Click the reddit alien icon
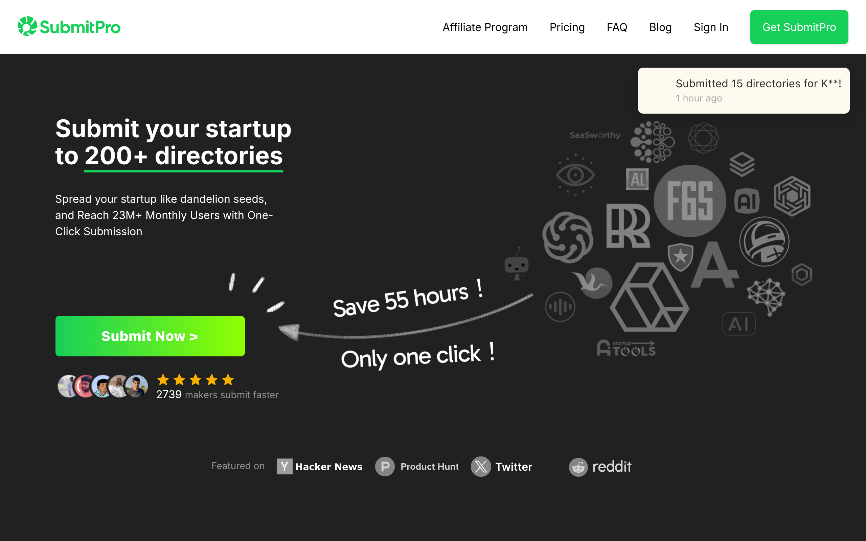The image size is (866, 541). tap(578, 467)
